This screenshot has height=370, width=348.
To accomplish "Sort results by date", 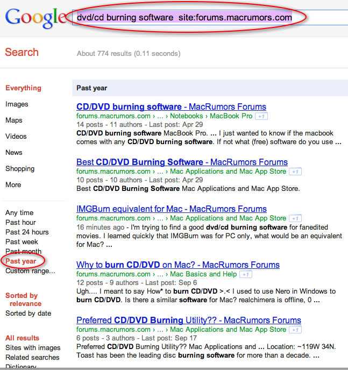I will 29,314.
